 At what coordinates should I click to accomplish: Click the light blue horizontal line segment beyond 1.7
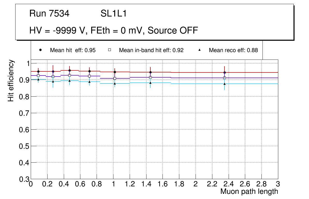[x=251, y=84]
